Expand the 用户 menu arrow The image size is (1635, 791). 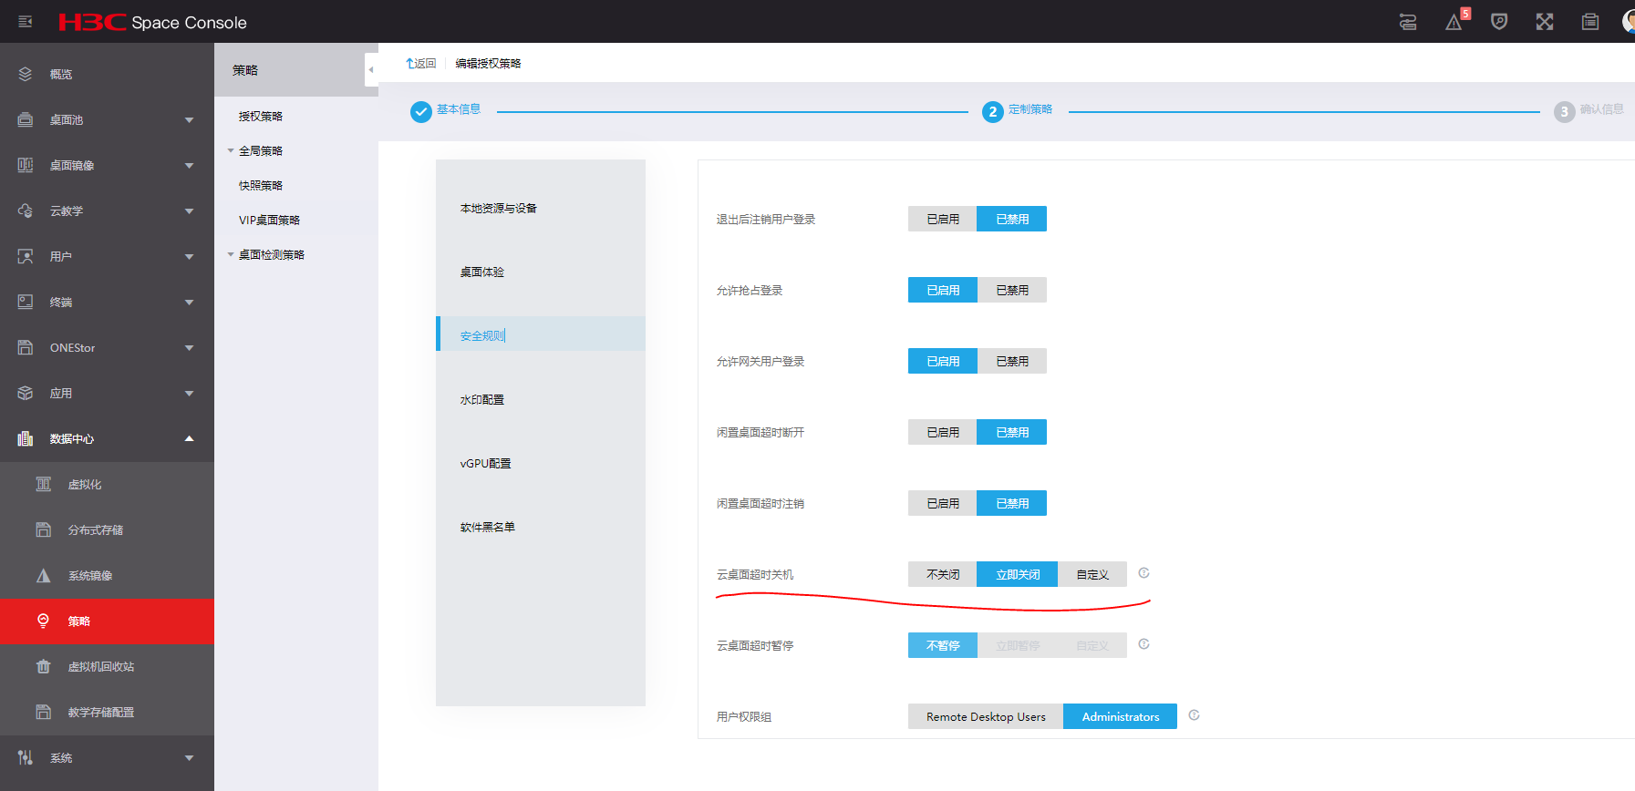click(x=189, y=256)
